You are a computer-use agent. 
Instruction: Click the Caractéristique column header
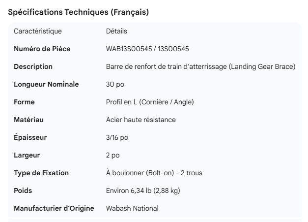pyautogui.click(x=38, y=32)
